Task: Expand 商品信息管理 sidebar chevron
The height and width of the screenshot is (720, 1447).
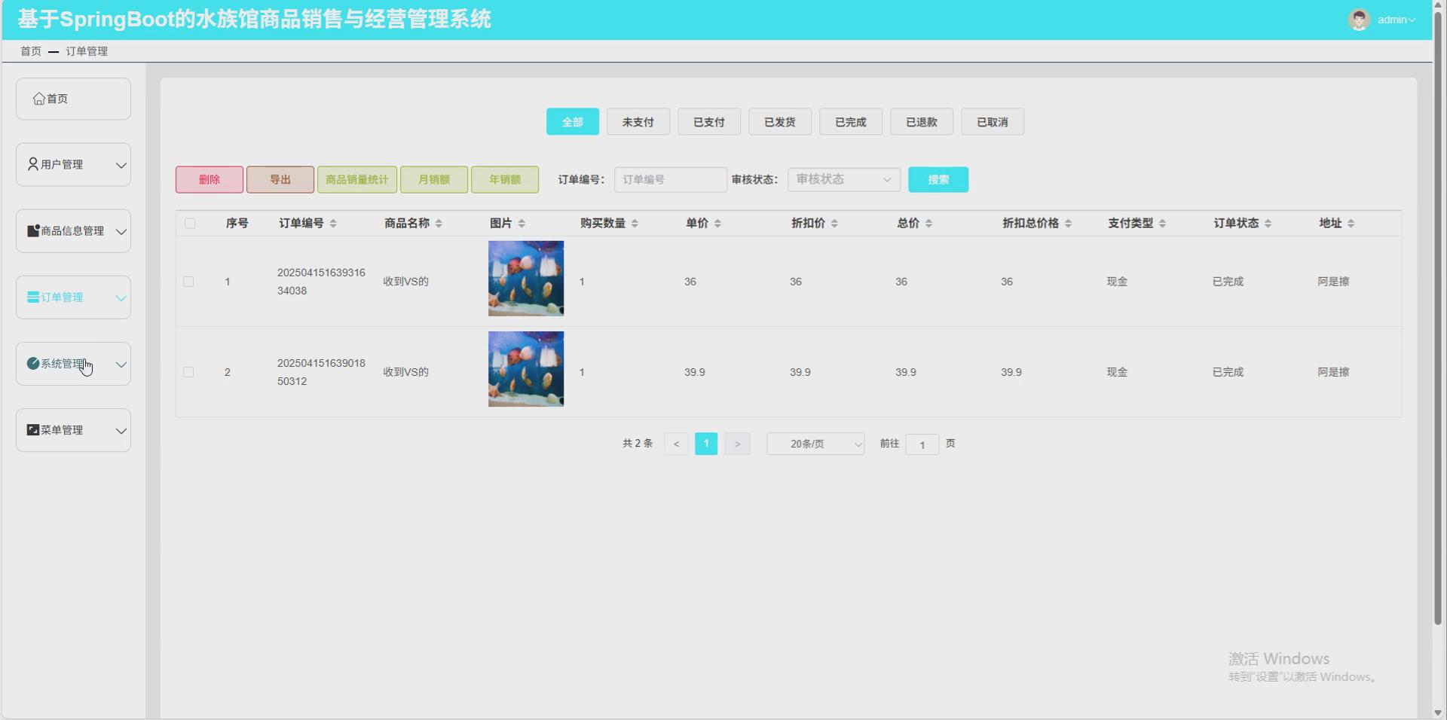Action: point(121,231)
